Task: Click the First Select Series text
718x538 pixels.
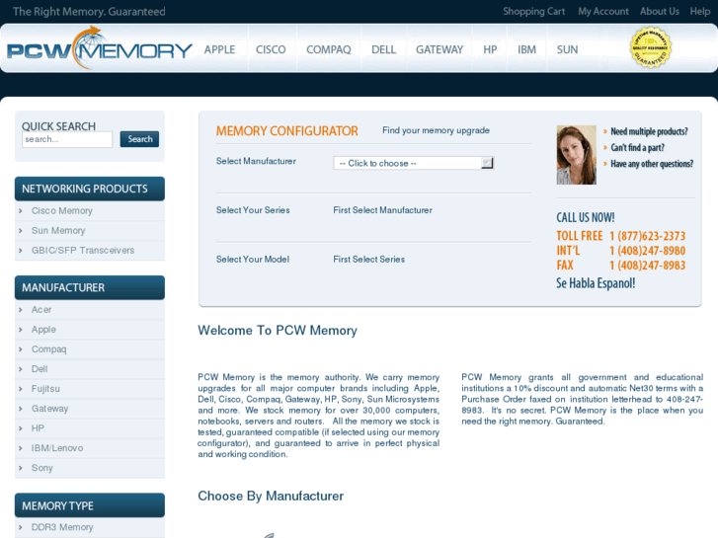Action: pos(369,260)
